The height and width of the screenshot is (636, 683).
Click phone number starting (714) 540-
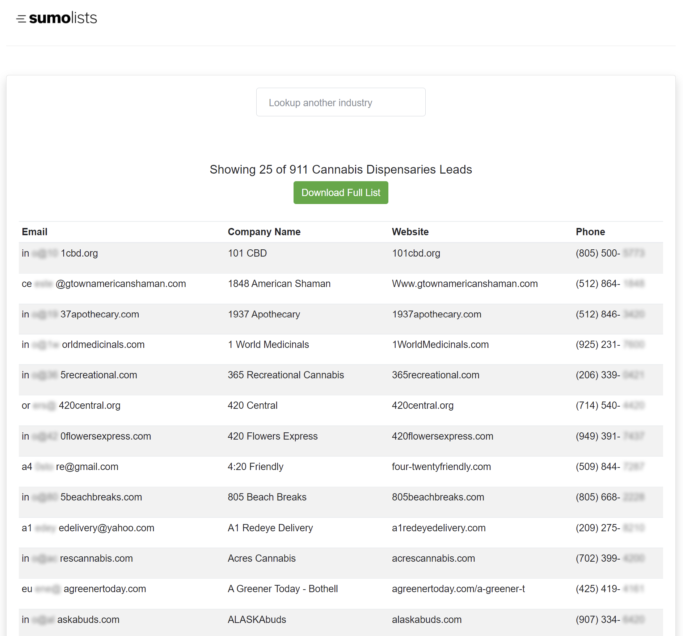click(610, 406)
